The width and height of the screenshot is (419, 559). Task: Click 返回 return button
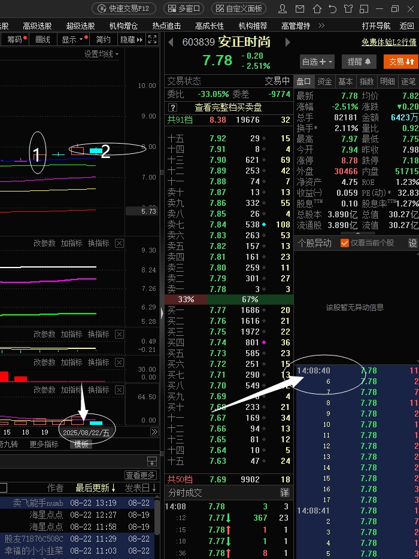(x=406, y=26)
